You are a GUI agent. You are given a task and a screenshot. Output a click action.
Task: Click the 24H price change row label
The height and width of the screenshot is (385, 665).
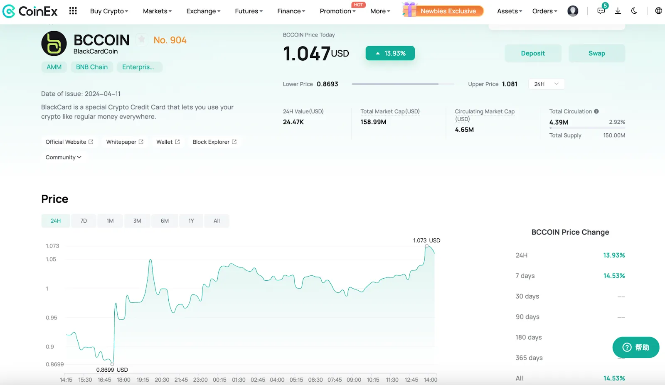(x=522, y=255)
